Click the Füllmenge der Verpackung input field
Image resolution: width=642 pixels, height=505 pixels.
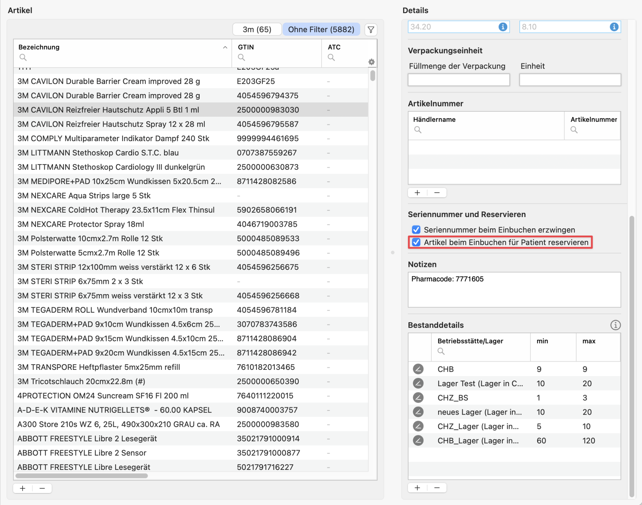coord(459,80)
